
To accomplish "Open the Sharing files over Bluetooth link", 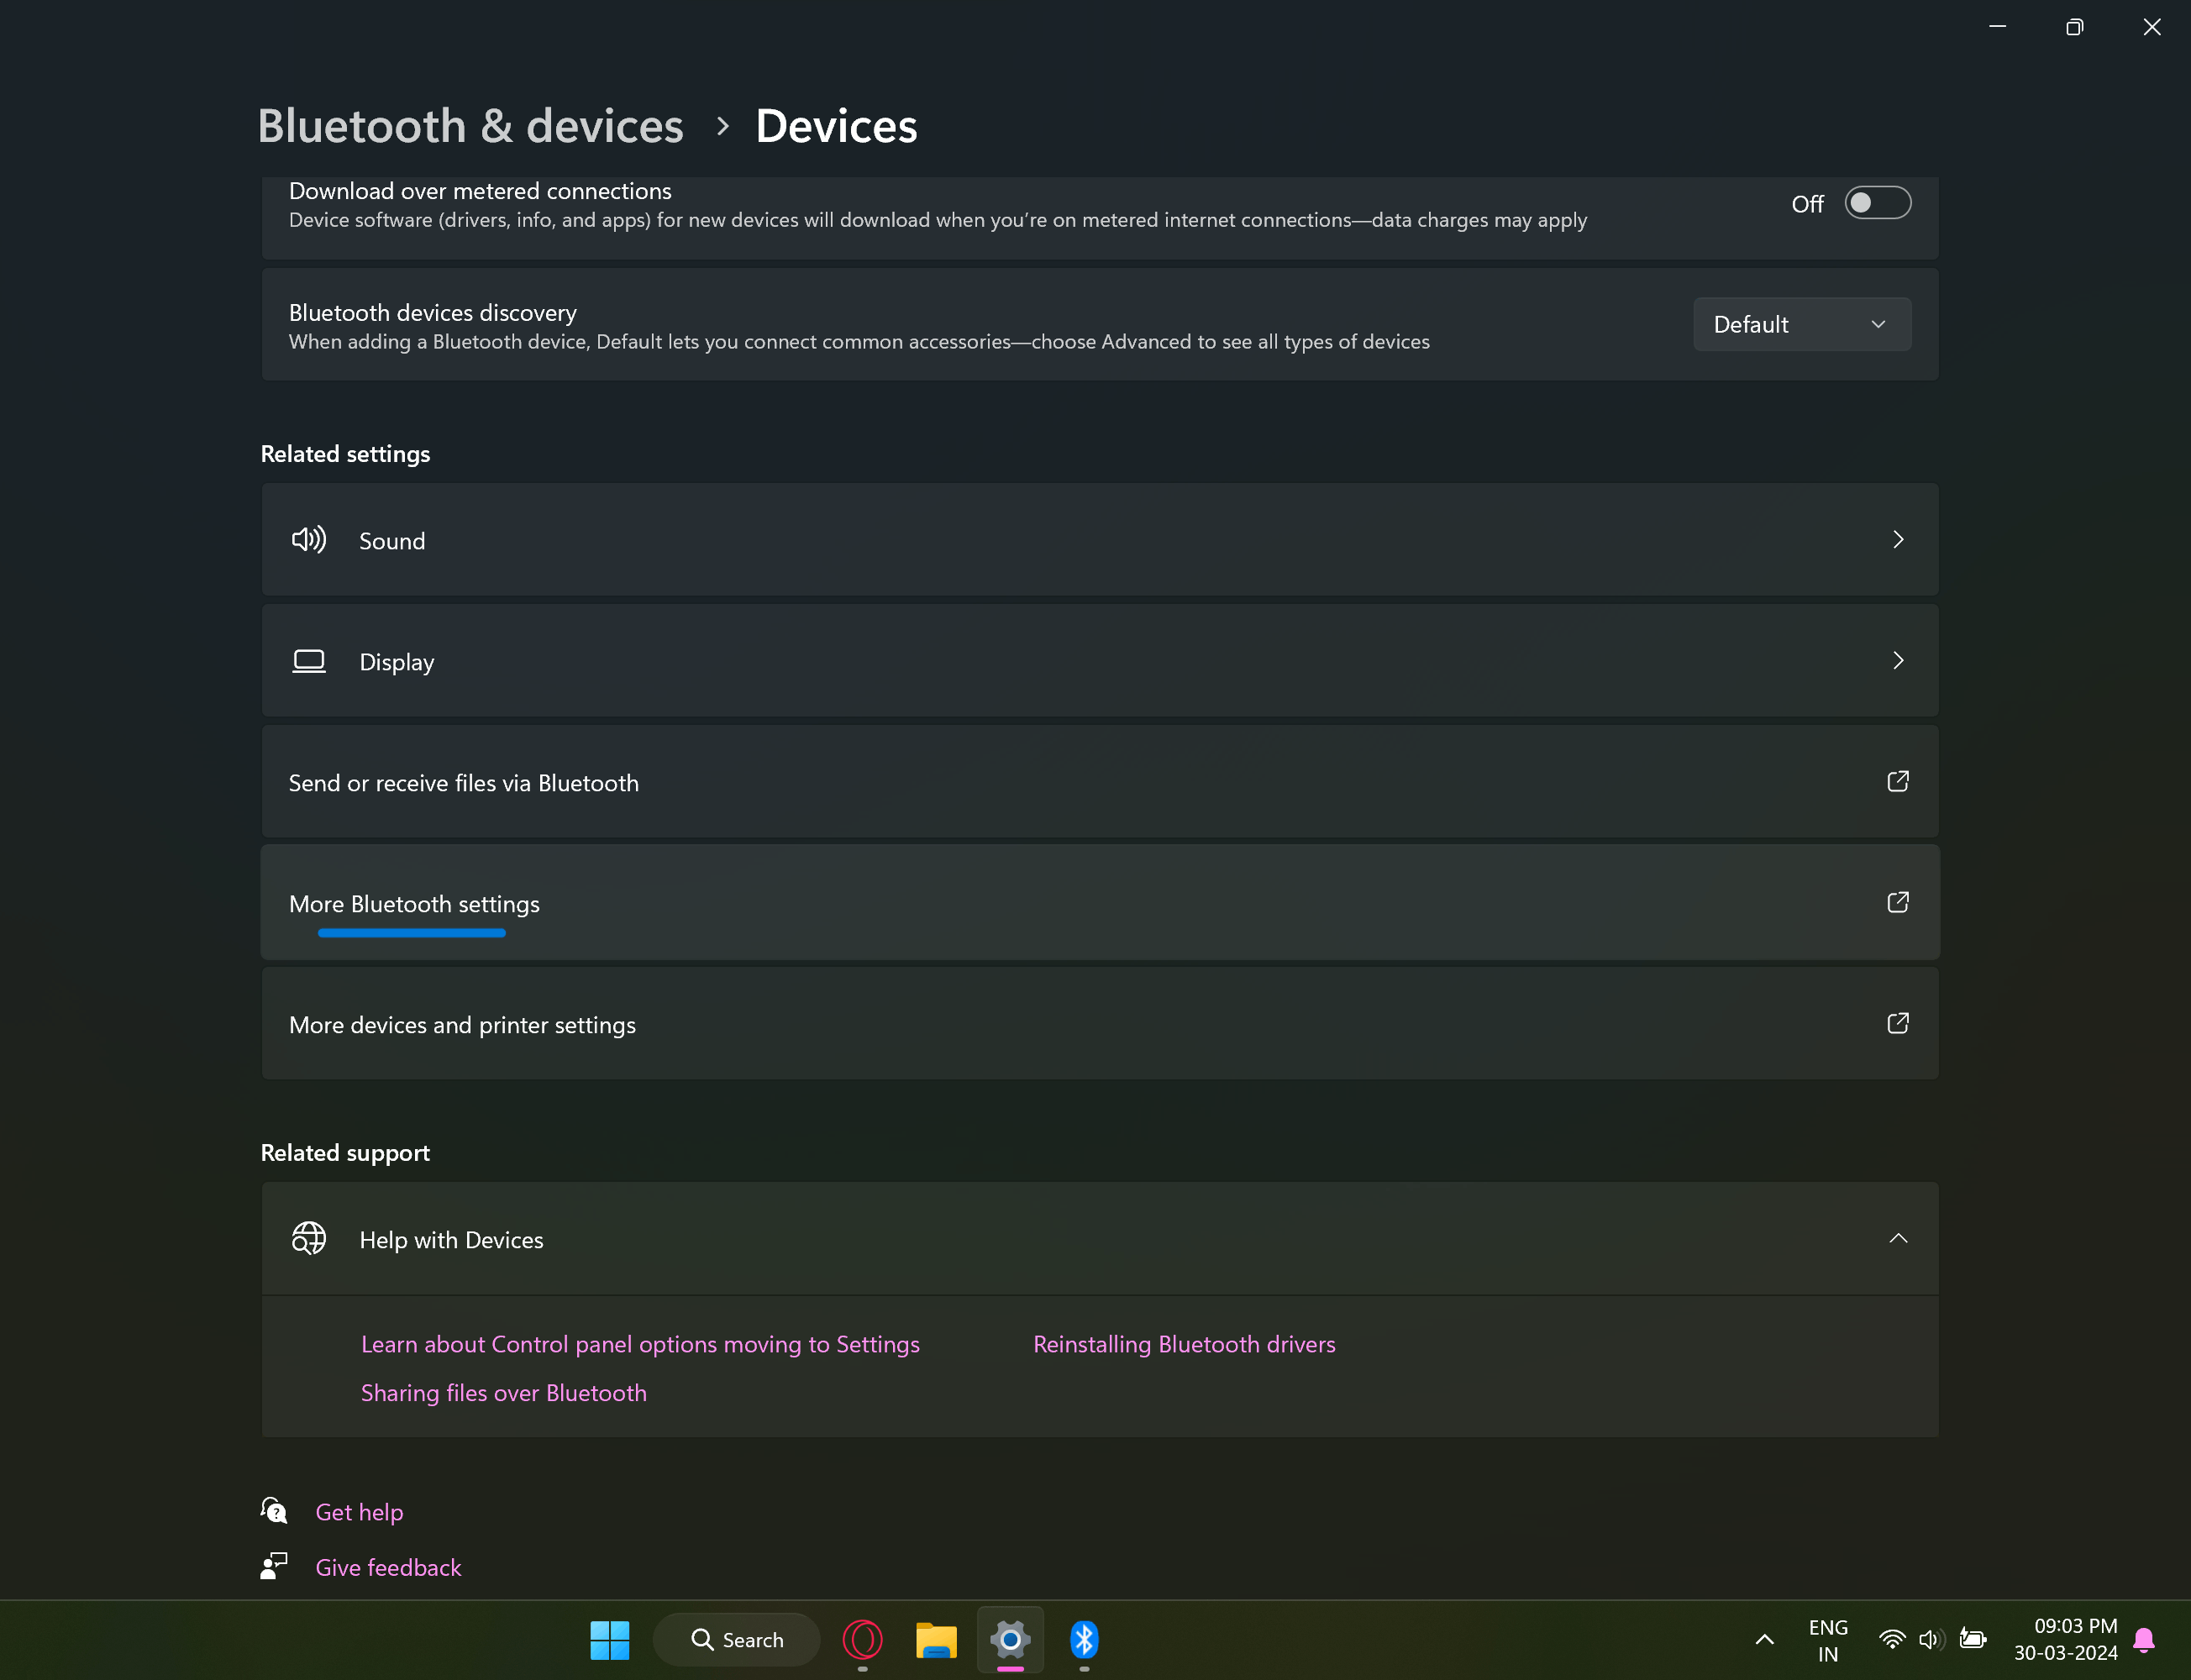I will click(503, 1392).
